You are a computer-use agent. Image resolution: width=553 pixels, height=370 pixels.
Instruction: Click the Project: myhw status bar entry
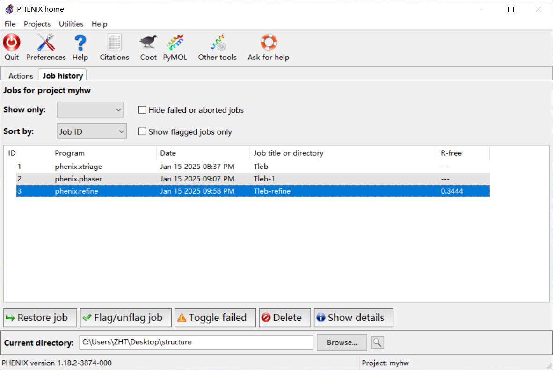pyautogui.click(x=385, y=363)
